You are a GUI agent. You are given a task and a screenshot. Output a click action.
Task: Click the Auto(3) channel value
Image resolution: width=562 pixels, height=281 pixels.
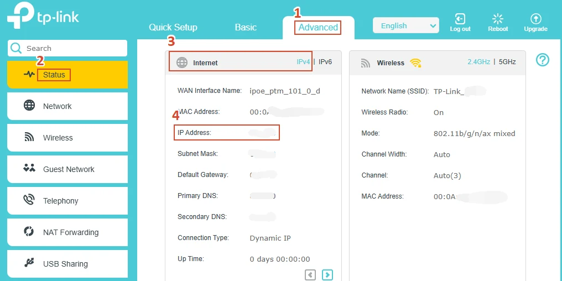pos(447,176)
